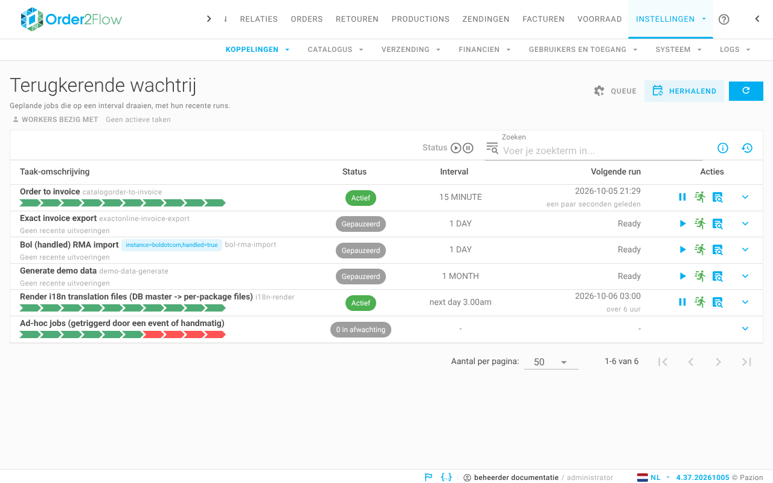773x483 pixels.
Task: Open the help question mark icon
Action: click(724, 19)
